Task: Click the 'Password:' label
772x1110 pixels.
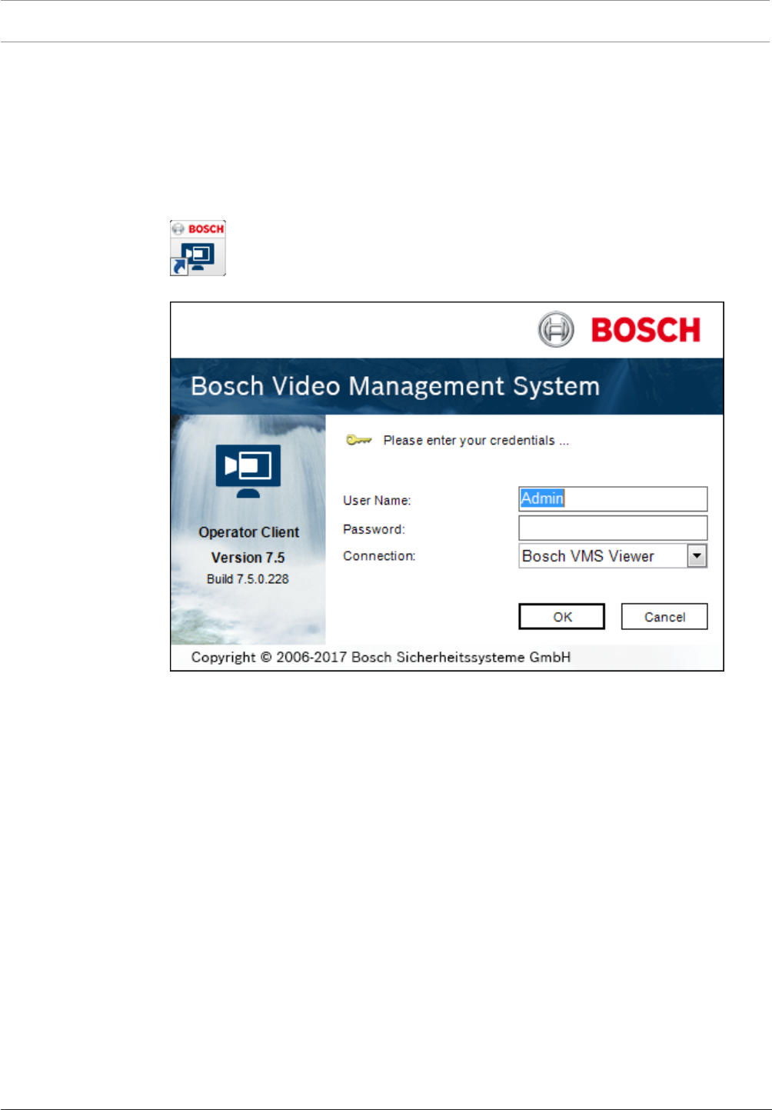Action: 374,529
